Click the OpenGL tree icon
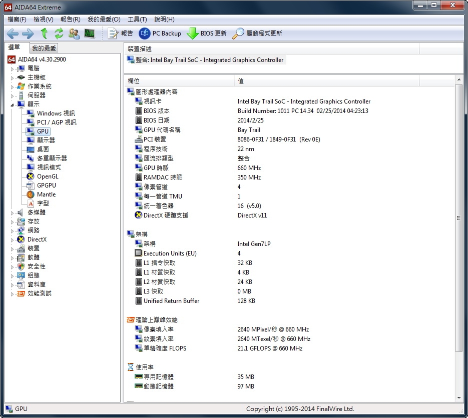468x418 pixels. [31, 176]
